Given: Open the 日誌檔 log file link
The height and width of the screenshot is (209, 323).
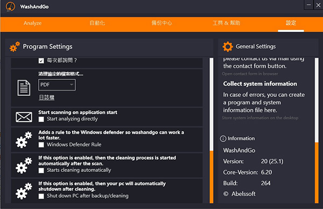Looking at the screenshot, I should click(46, 97).
